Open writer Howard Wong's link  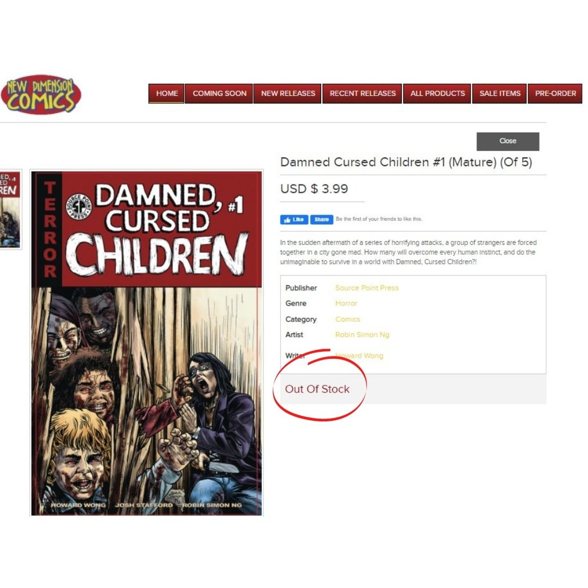pos(359,356)
